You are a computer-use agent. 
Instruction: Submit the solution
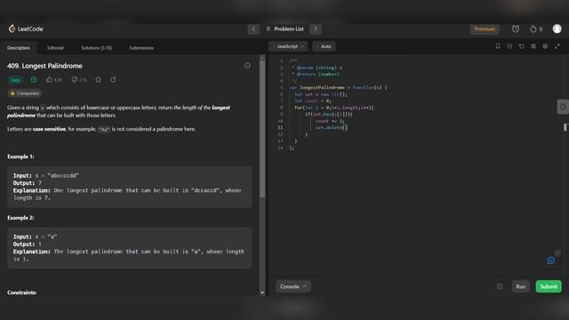pos(549,286)
